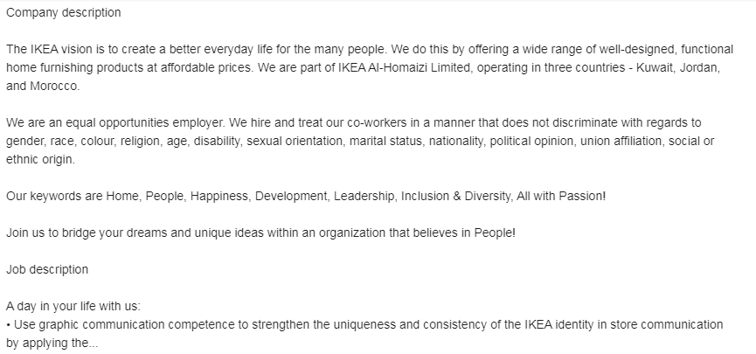Viewport: 756px width, 354px height.
Task: Click the 'IKEA identity in store communication' text
Action: pos(624,324)
